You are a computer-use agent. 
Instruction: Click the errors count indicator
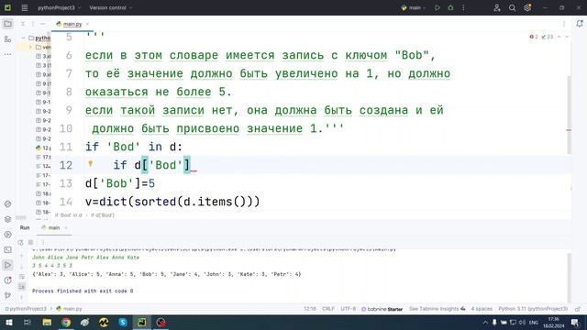[534, 37]
